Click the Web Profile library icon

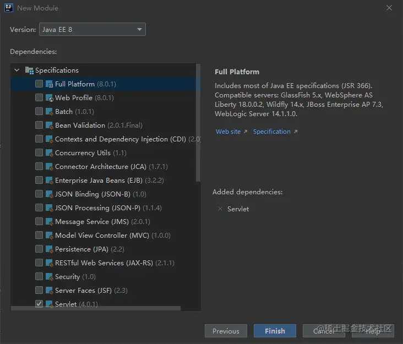49,98
